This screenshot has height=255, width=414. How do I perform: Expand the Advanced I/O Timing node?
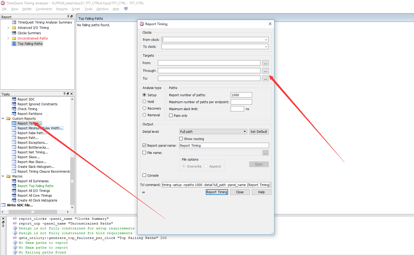point(8,28)
